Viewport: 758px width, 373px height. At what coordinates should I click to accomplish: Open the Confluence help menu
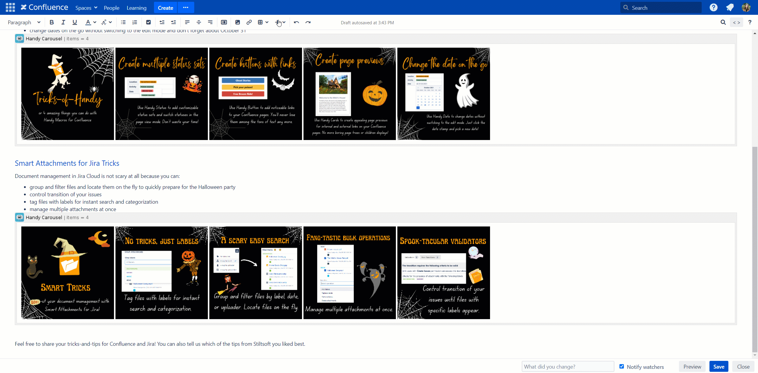pos(714,7)
